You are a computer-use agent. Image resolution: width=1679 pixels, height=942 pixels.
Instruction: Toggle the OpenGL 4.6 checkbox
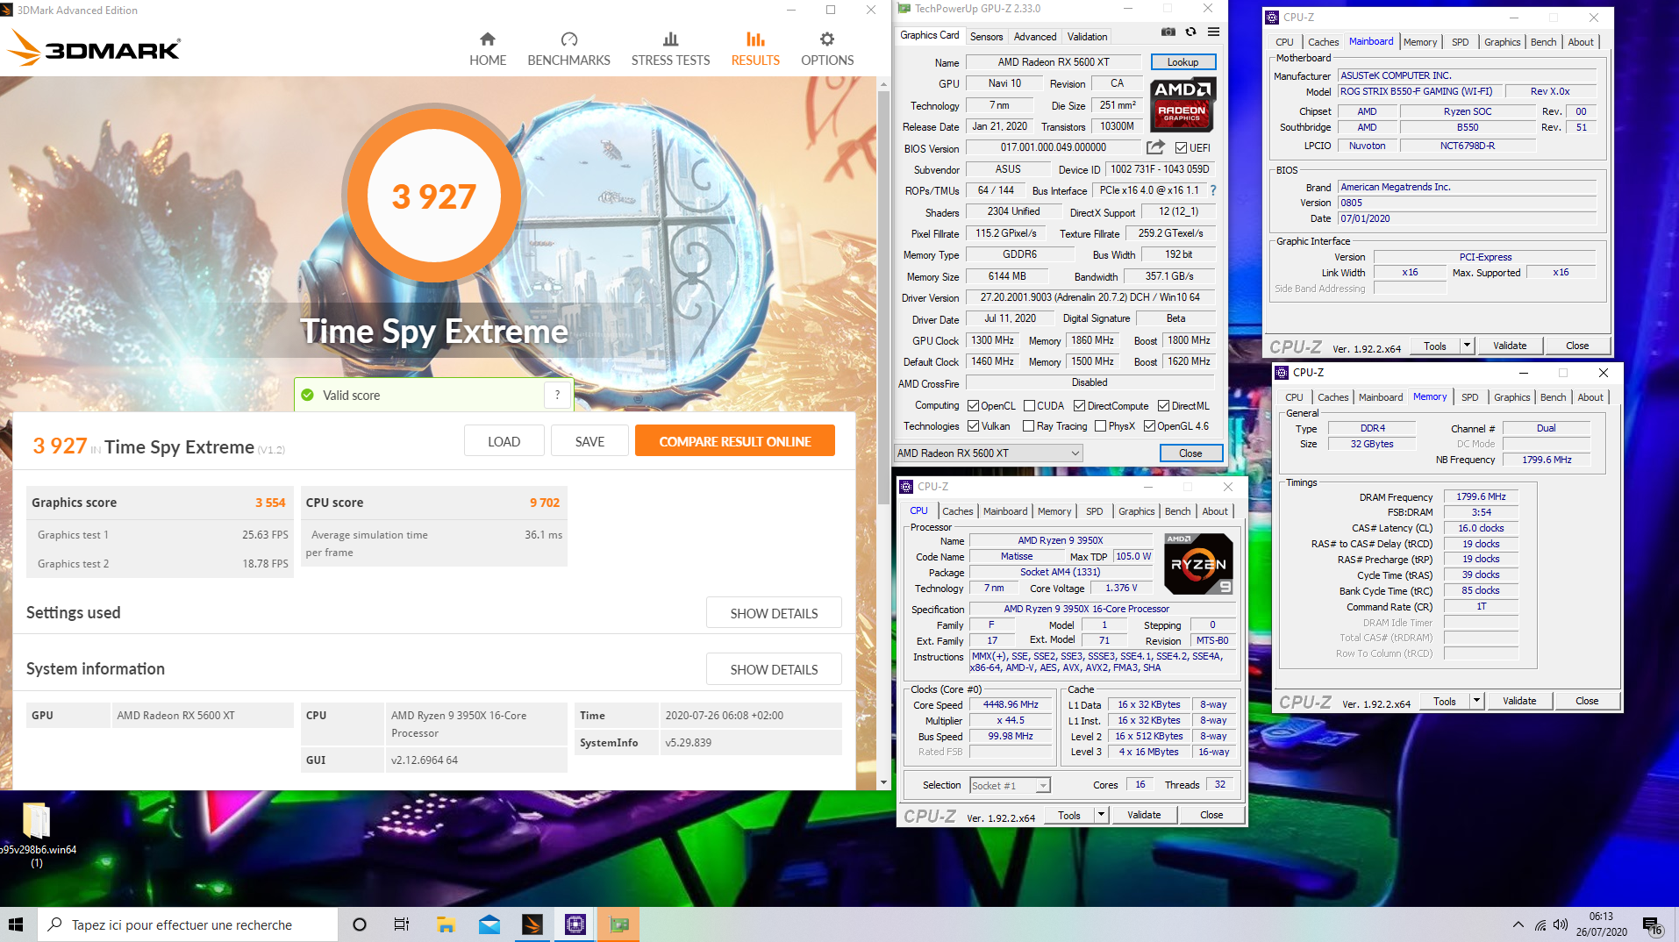pyautogui.click(x=1149, y=426)
